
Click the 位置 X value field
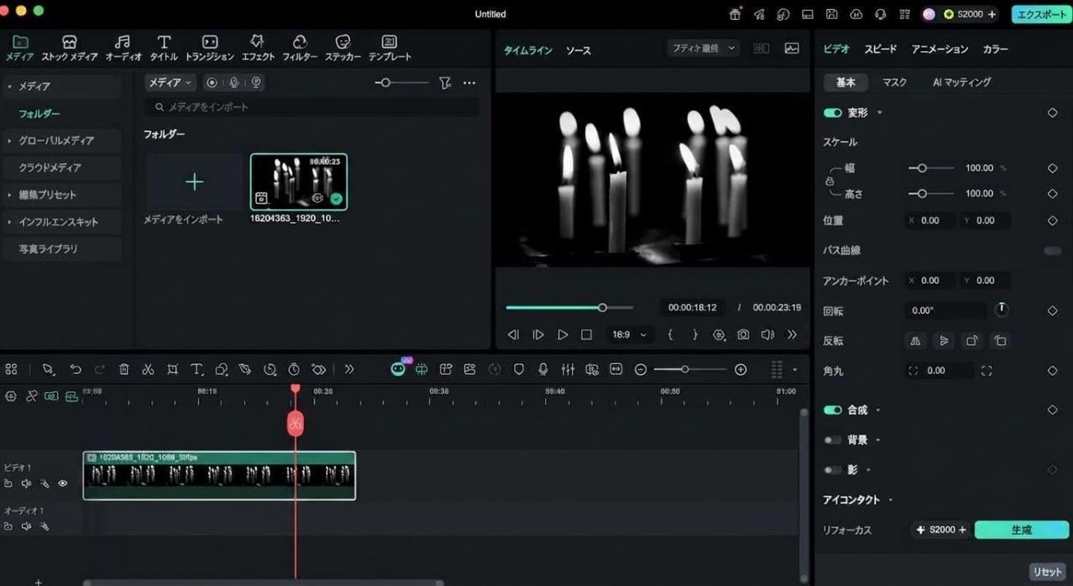click(x=929, y=220)
